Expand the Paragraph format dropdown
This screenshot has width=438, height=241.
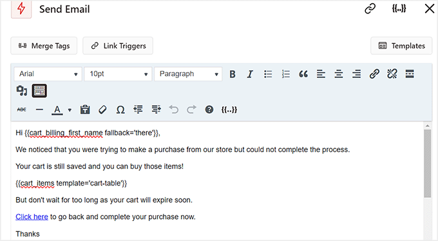coord(188,74)
